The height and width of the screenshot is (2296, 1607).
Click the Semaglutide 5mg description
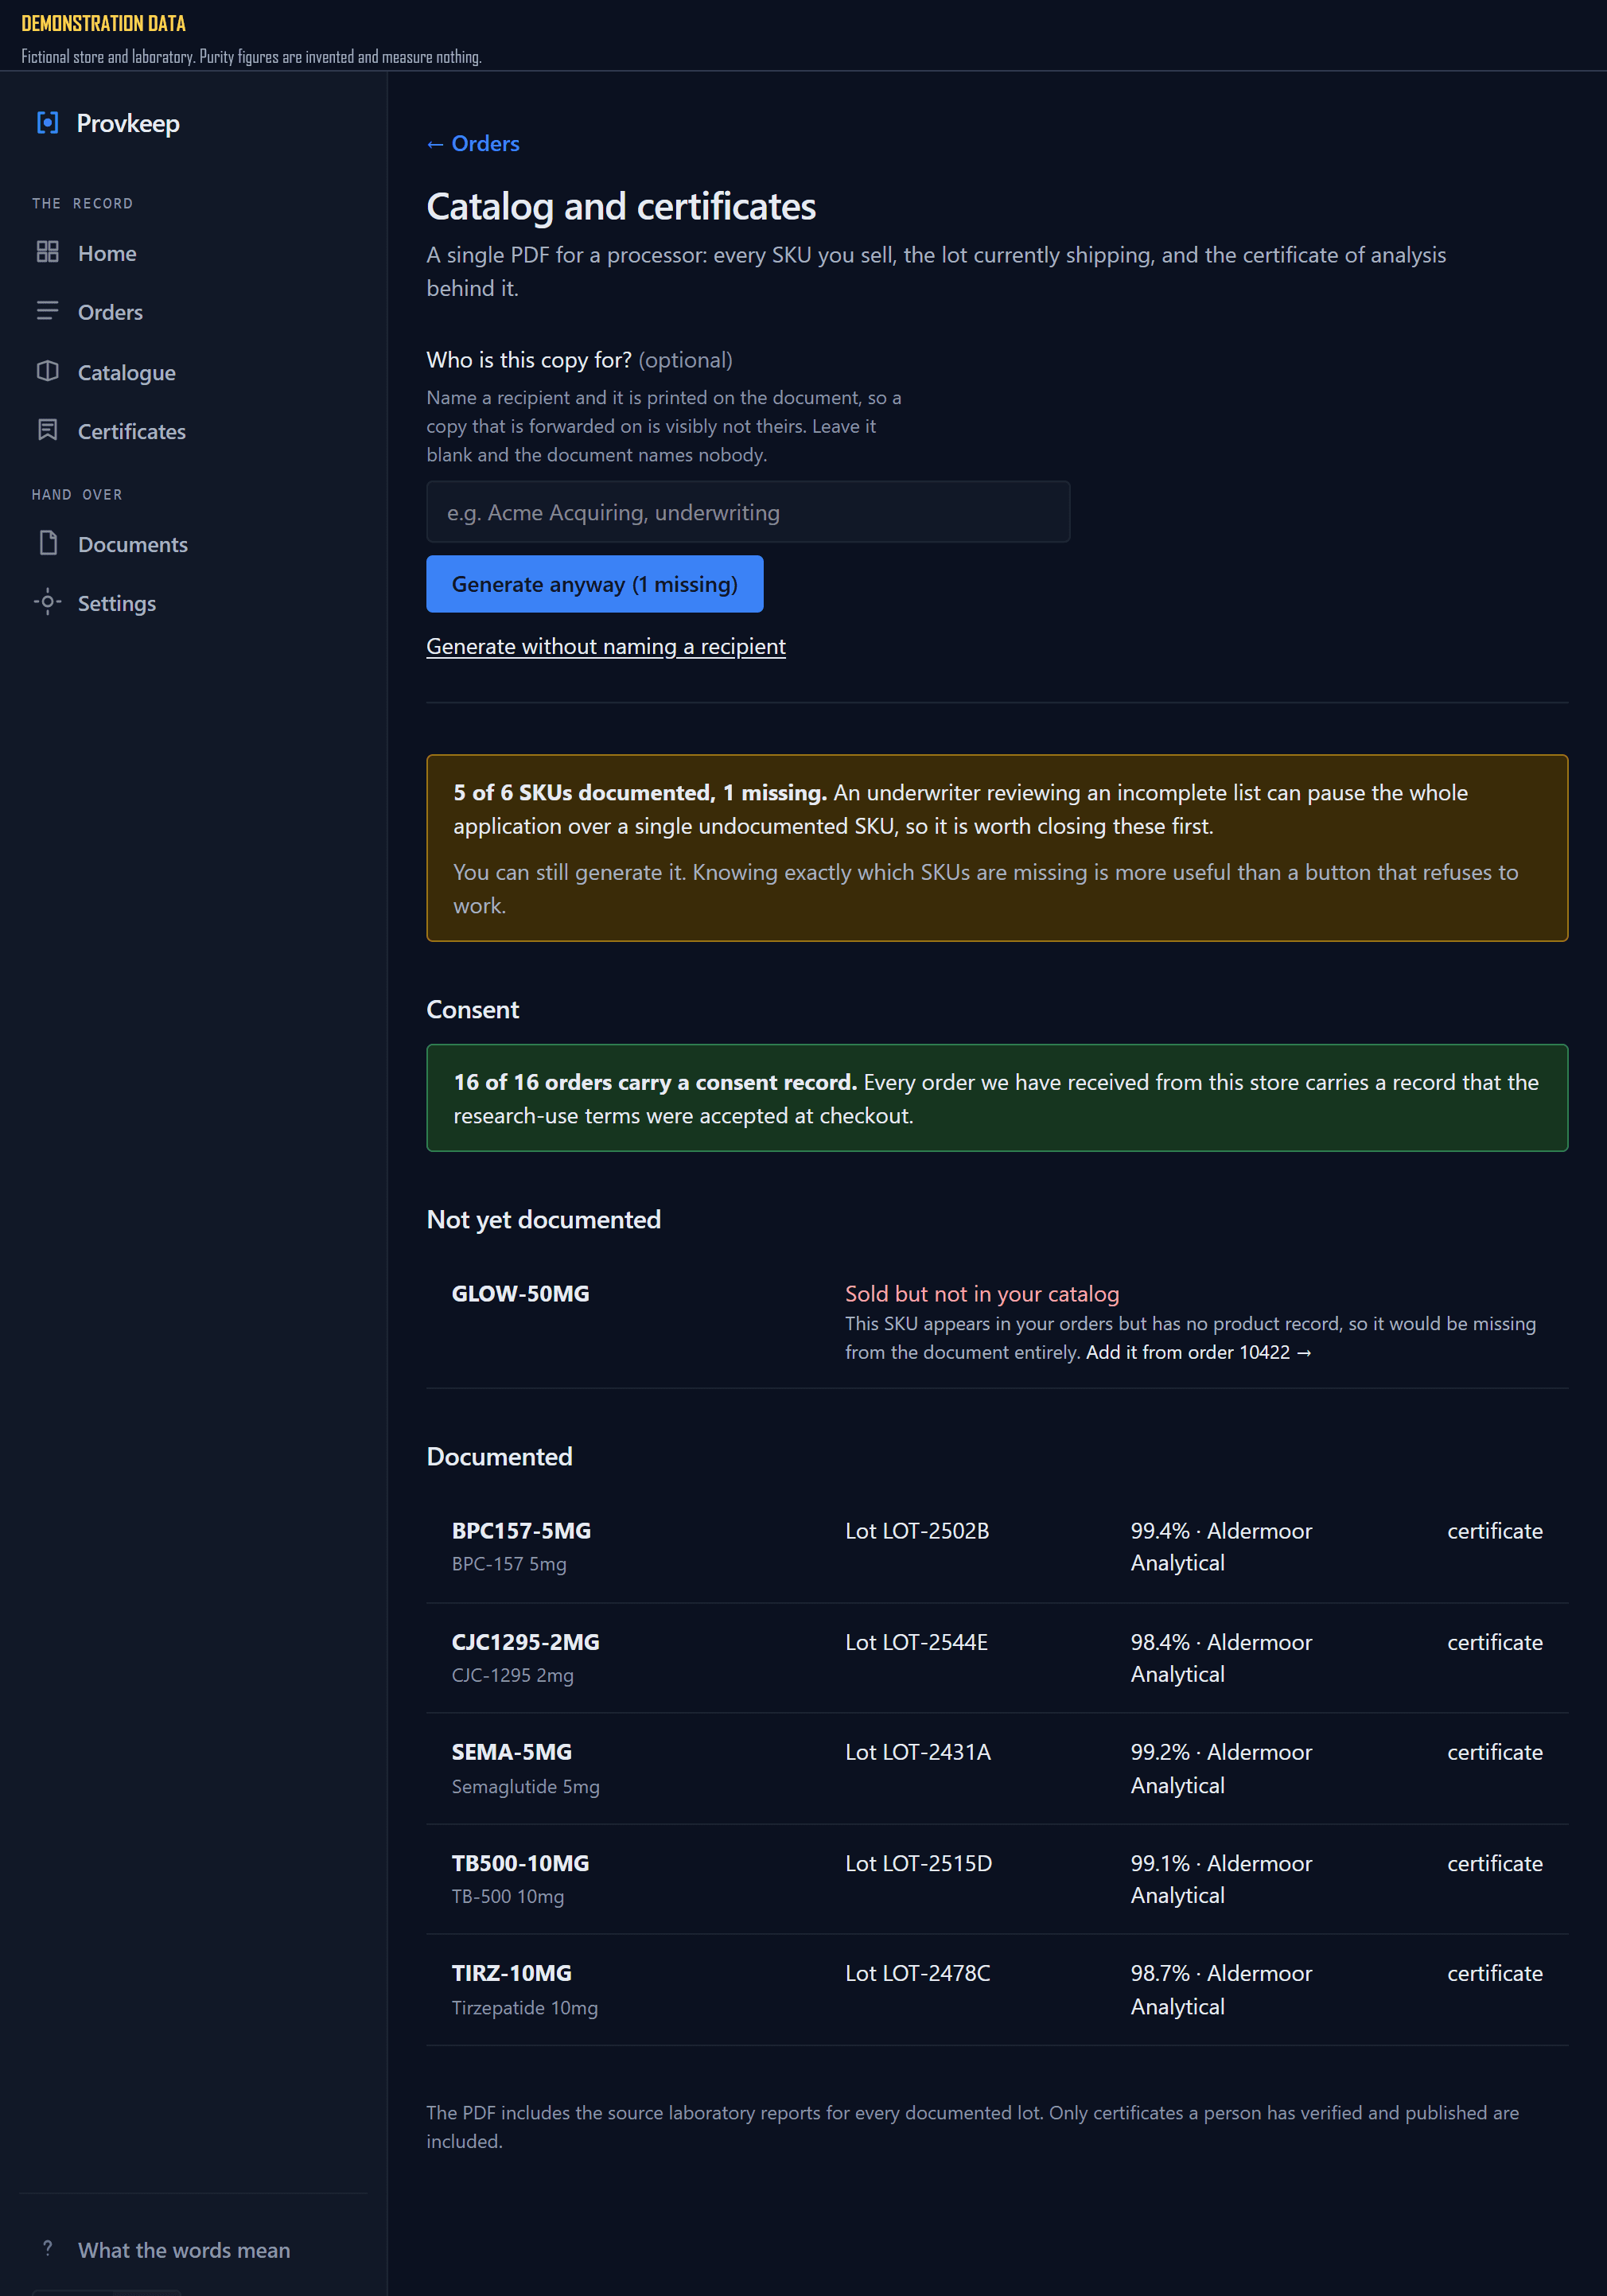point(525,1785)
